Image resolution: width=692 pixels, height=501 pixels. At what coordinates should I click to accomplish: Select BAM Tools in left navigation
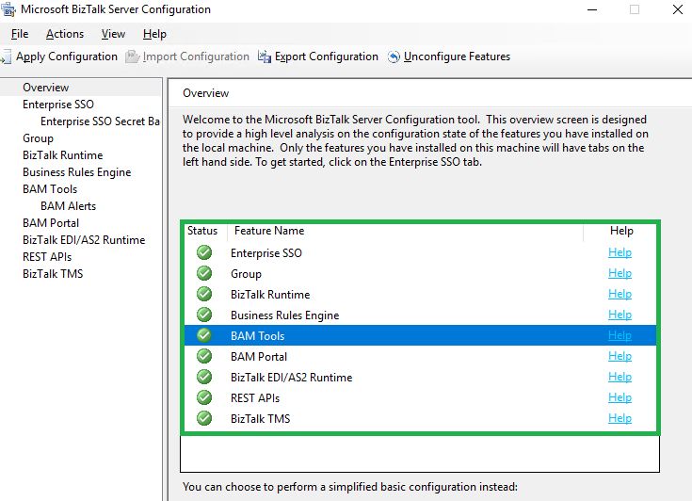[x=50, y=189]
